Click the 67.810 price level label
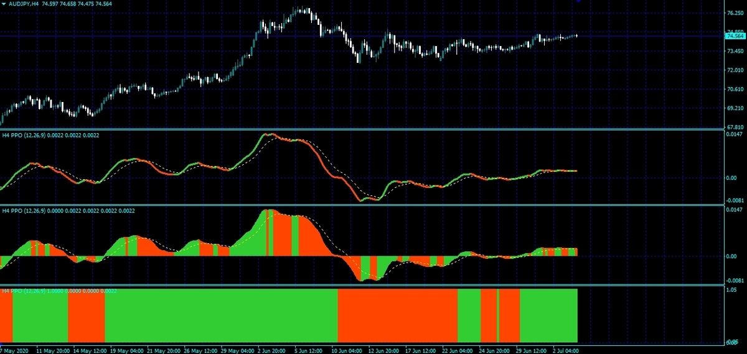 (x=735, y=128)
